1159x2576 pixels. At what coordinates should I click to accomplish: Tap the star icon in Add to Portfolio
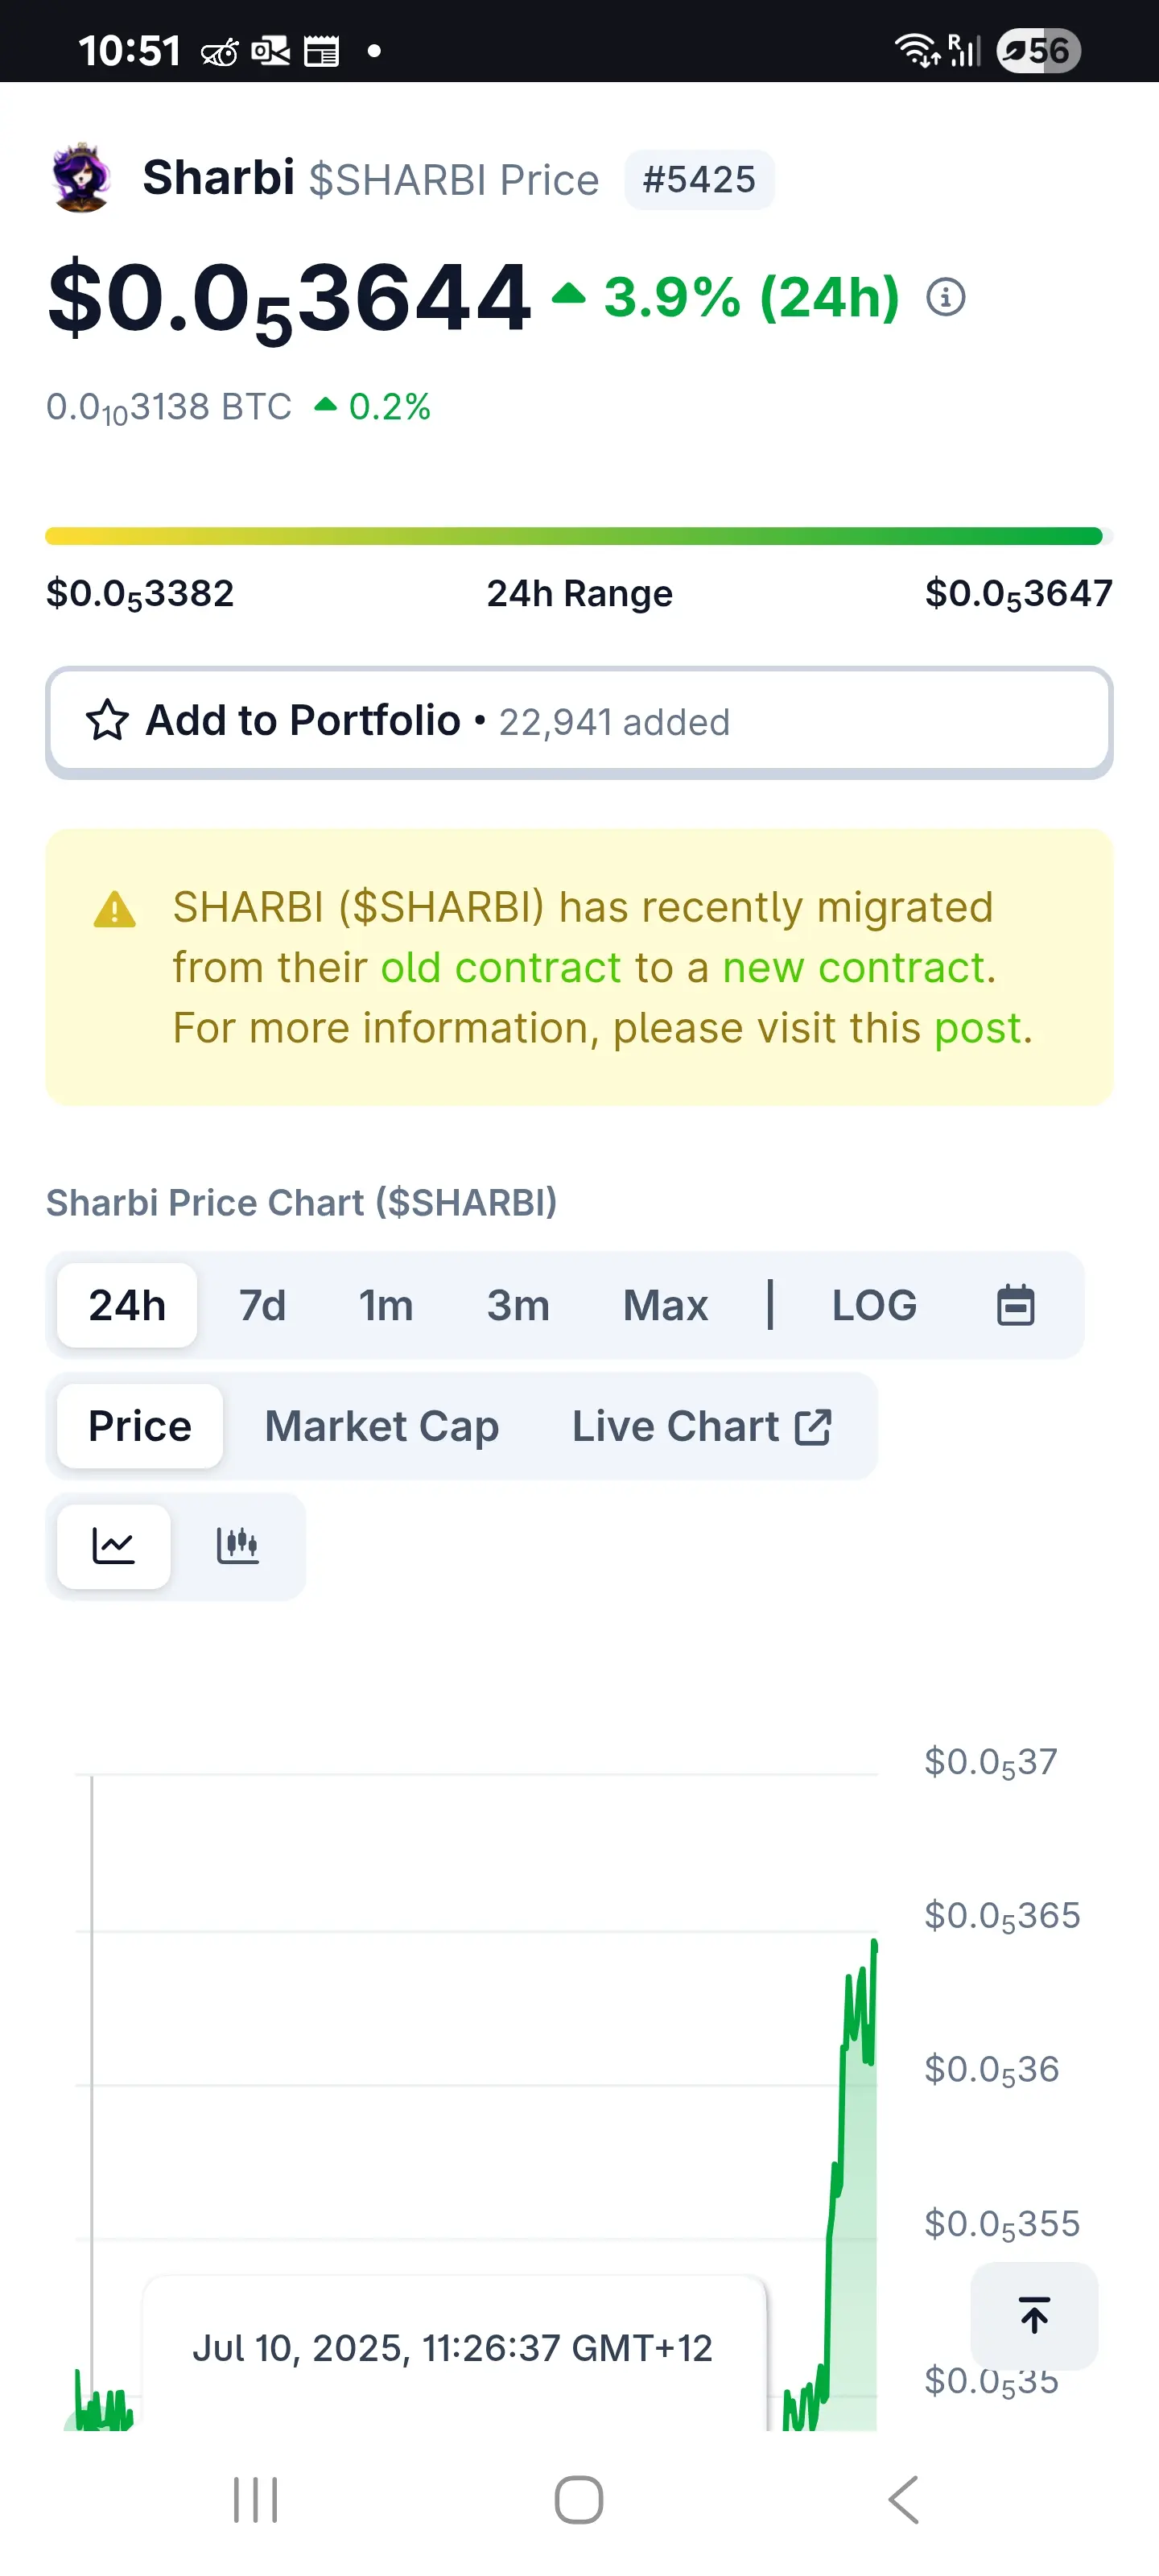107,720
